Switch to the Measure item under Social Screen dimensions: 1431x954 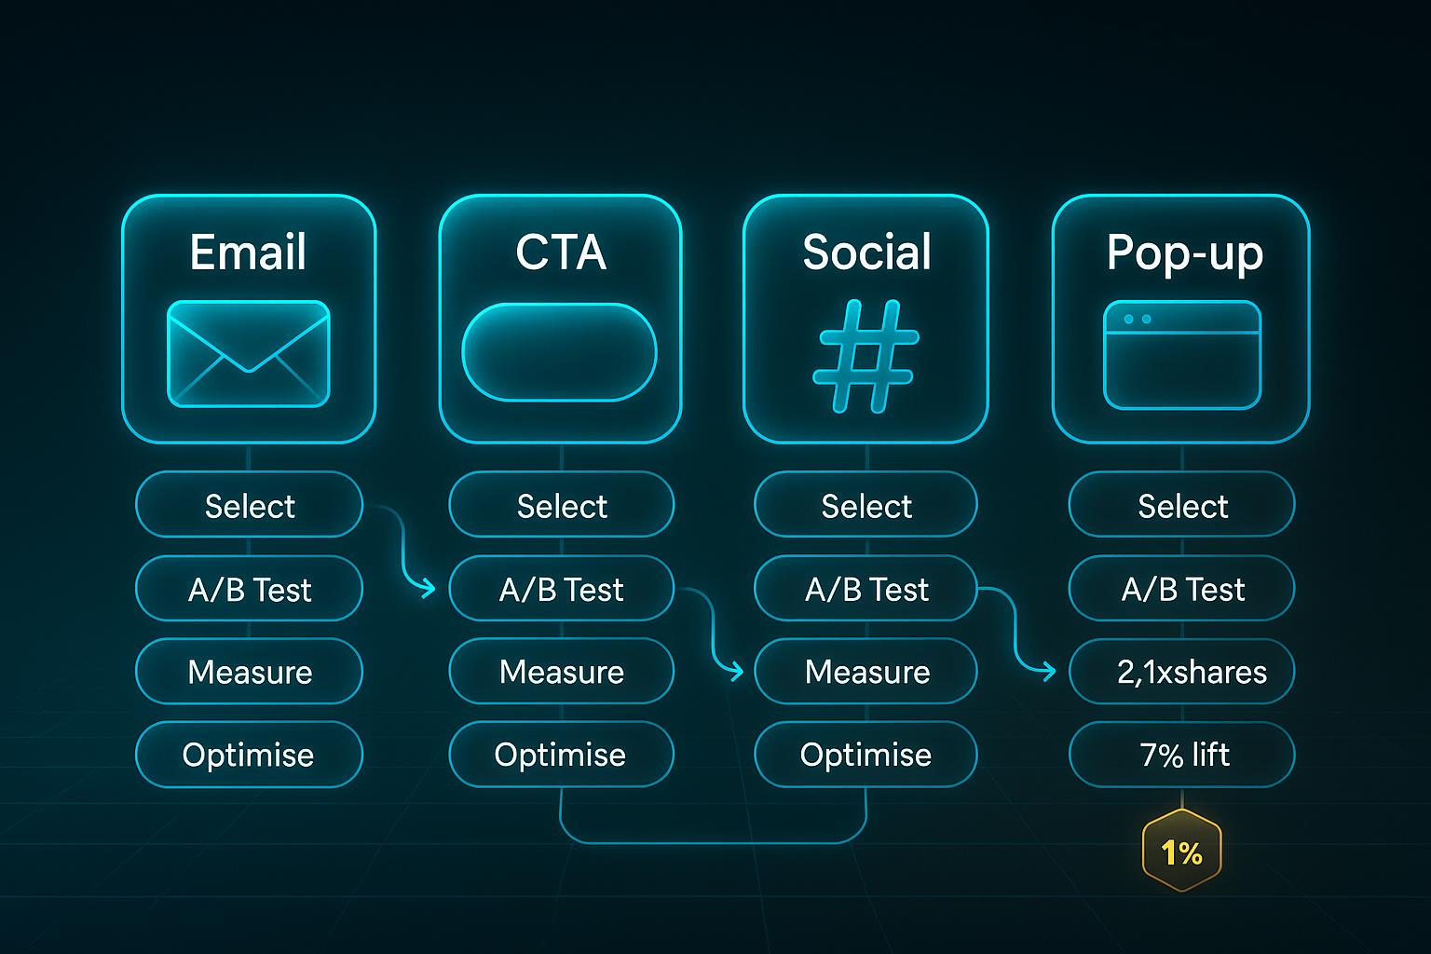(865, 671)
